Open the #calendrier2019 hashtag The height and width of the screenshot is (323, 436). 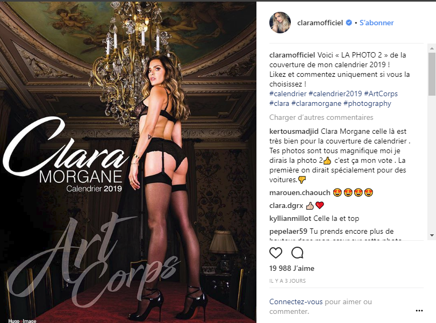[335, 94]
